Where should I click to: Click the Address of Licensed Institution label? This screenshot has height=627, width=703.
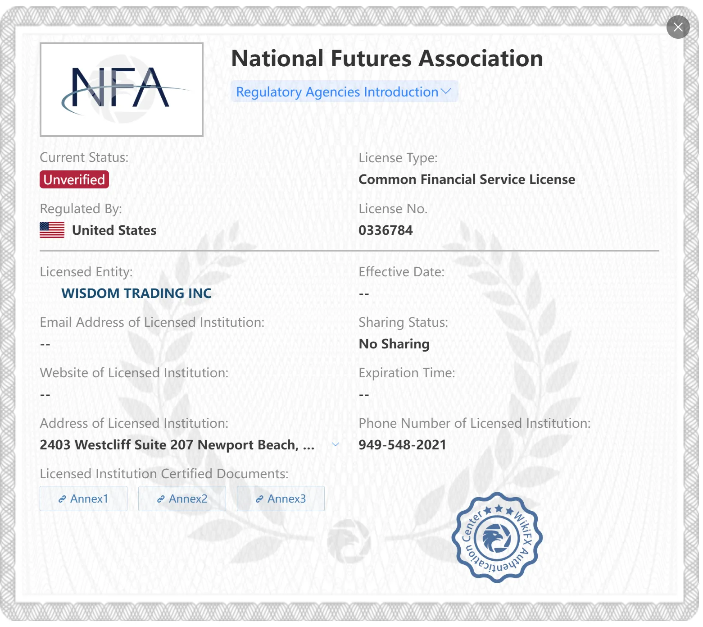pos(134,423)
